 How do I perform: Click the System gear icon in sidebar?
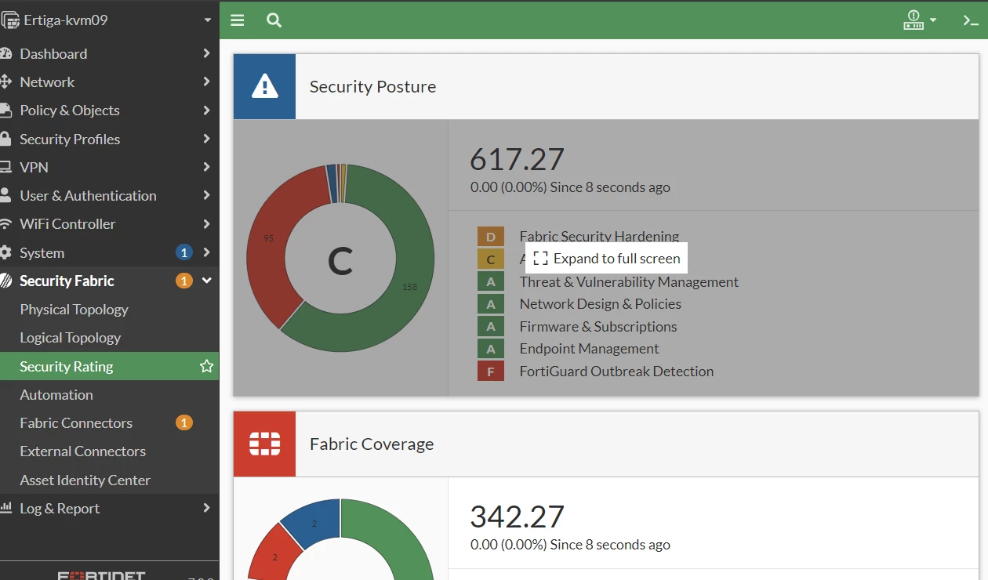[5, 252]
